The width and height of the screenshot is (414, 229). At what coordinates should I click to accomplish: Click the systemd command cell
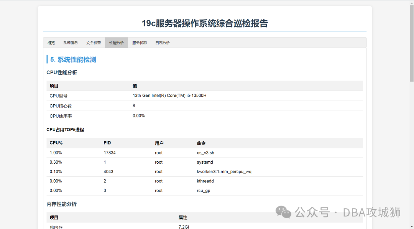tap(205, 162)
